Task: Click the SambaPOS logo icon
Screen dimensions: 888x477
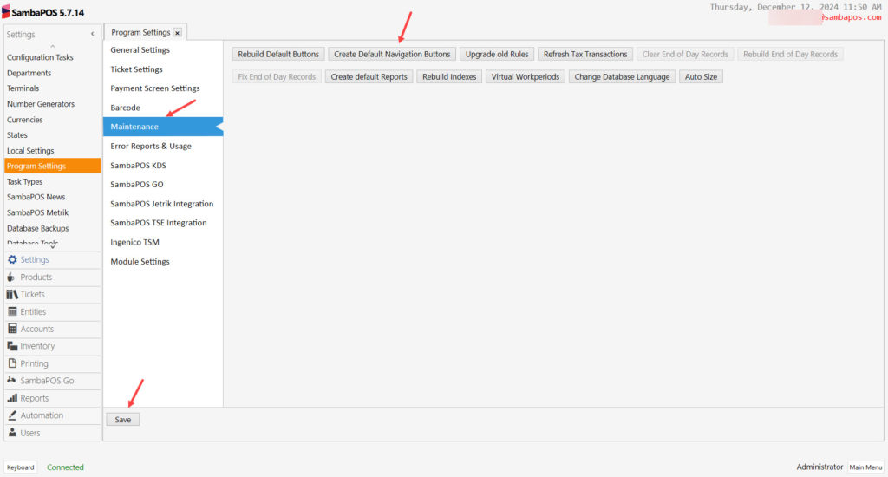Action: click(6, 12)
